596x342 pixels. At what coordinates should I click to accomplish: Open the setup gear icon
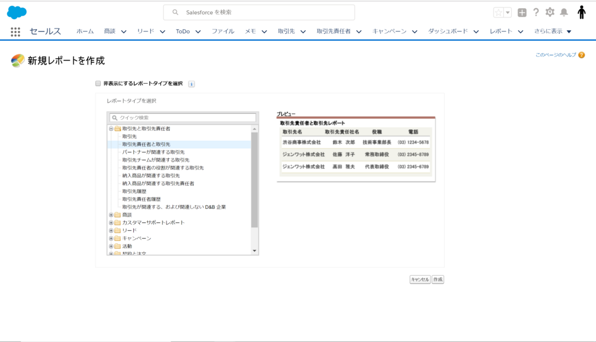coord(550,12)
